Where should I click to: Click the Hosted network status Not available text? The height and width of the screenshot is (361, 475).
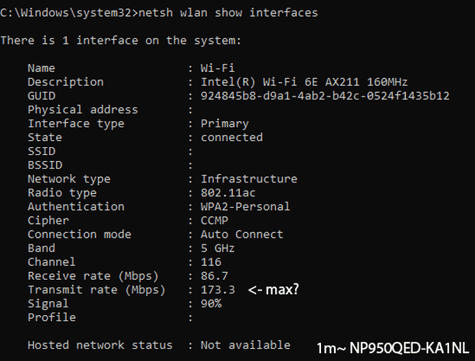(x=245, y=345)
